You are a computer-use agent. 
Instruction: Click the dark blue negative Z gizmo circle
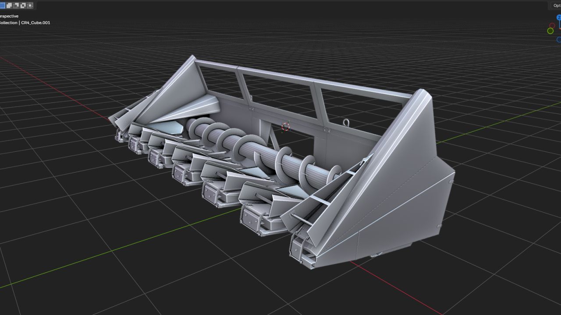(x=559, y=39)
